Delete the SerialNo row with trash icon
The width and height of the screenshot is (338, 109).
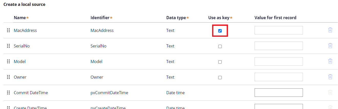330,46
